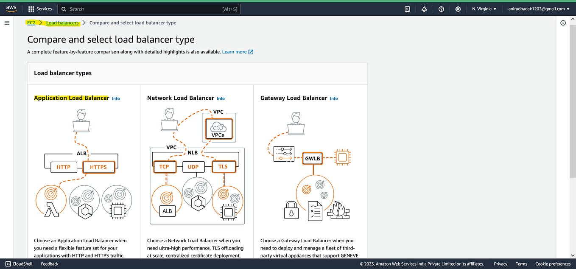Open the account dropdown for anirudhadak1202

(x=539, y=8)
